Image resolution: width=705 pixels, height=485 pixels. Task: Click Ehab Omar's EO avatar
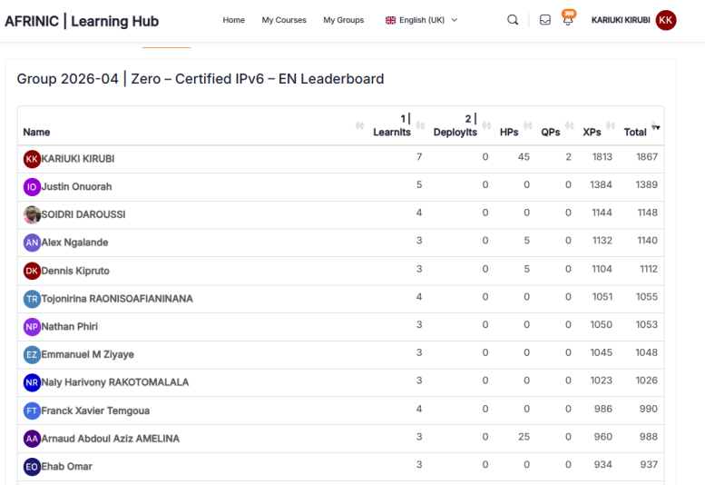pos(32,467)
